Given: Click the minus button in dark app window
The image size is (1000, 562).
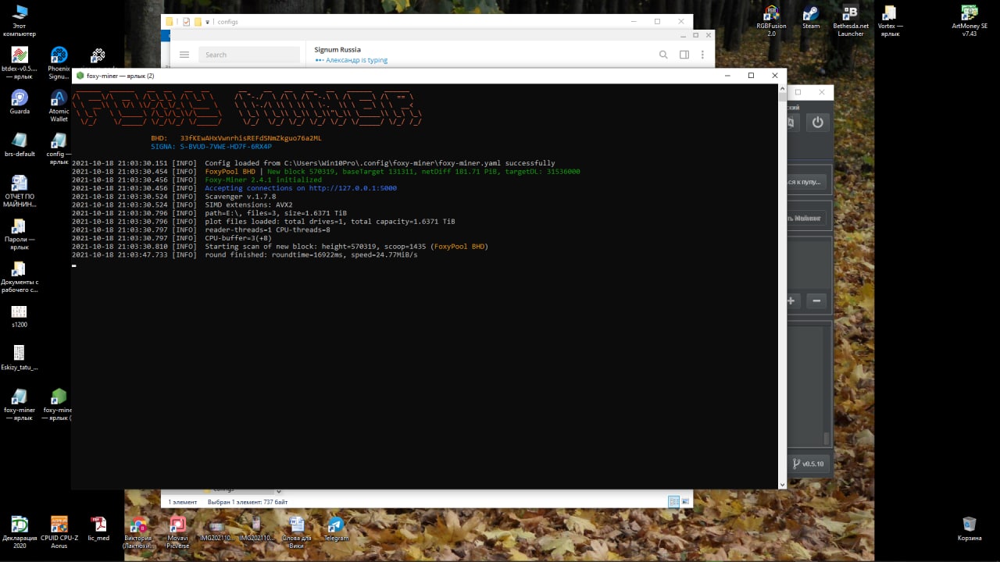Looking at the screenshot, I should coord(816,301).
